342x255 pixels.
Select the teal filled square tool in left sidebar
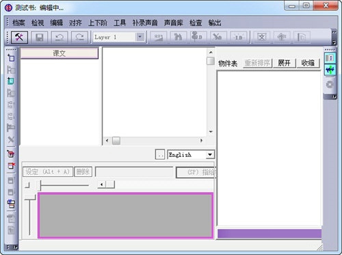(11, 81)
